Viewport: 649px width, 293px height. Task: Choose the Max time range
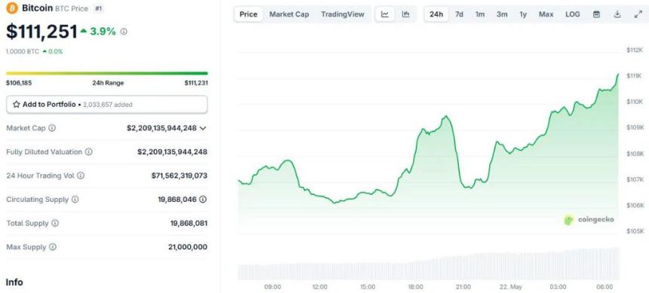pyautogui.click(x=546, y=14)
